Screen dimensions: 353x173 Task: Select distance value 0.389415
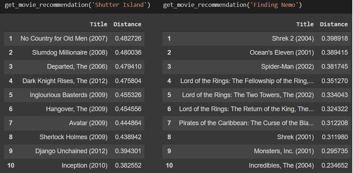click(x=335, y=53)
